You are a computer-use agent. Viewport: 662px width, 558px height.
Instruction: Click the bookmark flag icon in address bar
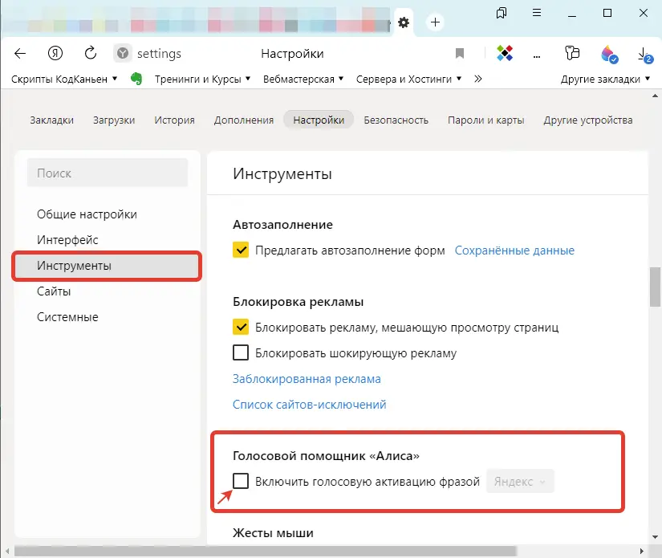pyautogui.click(x=460, y=54)
